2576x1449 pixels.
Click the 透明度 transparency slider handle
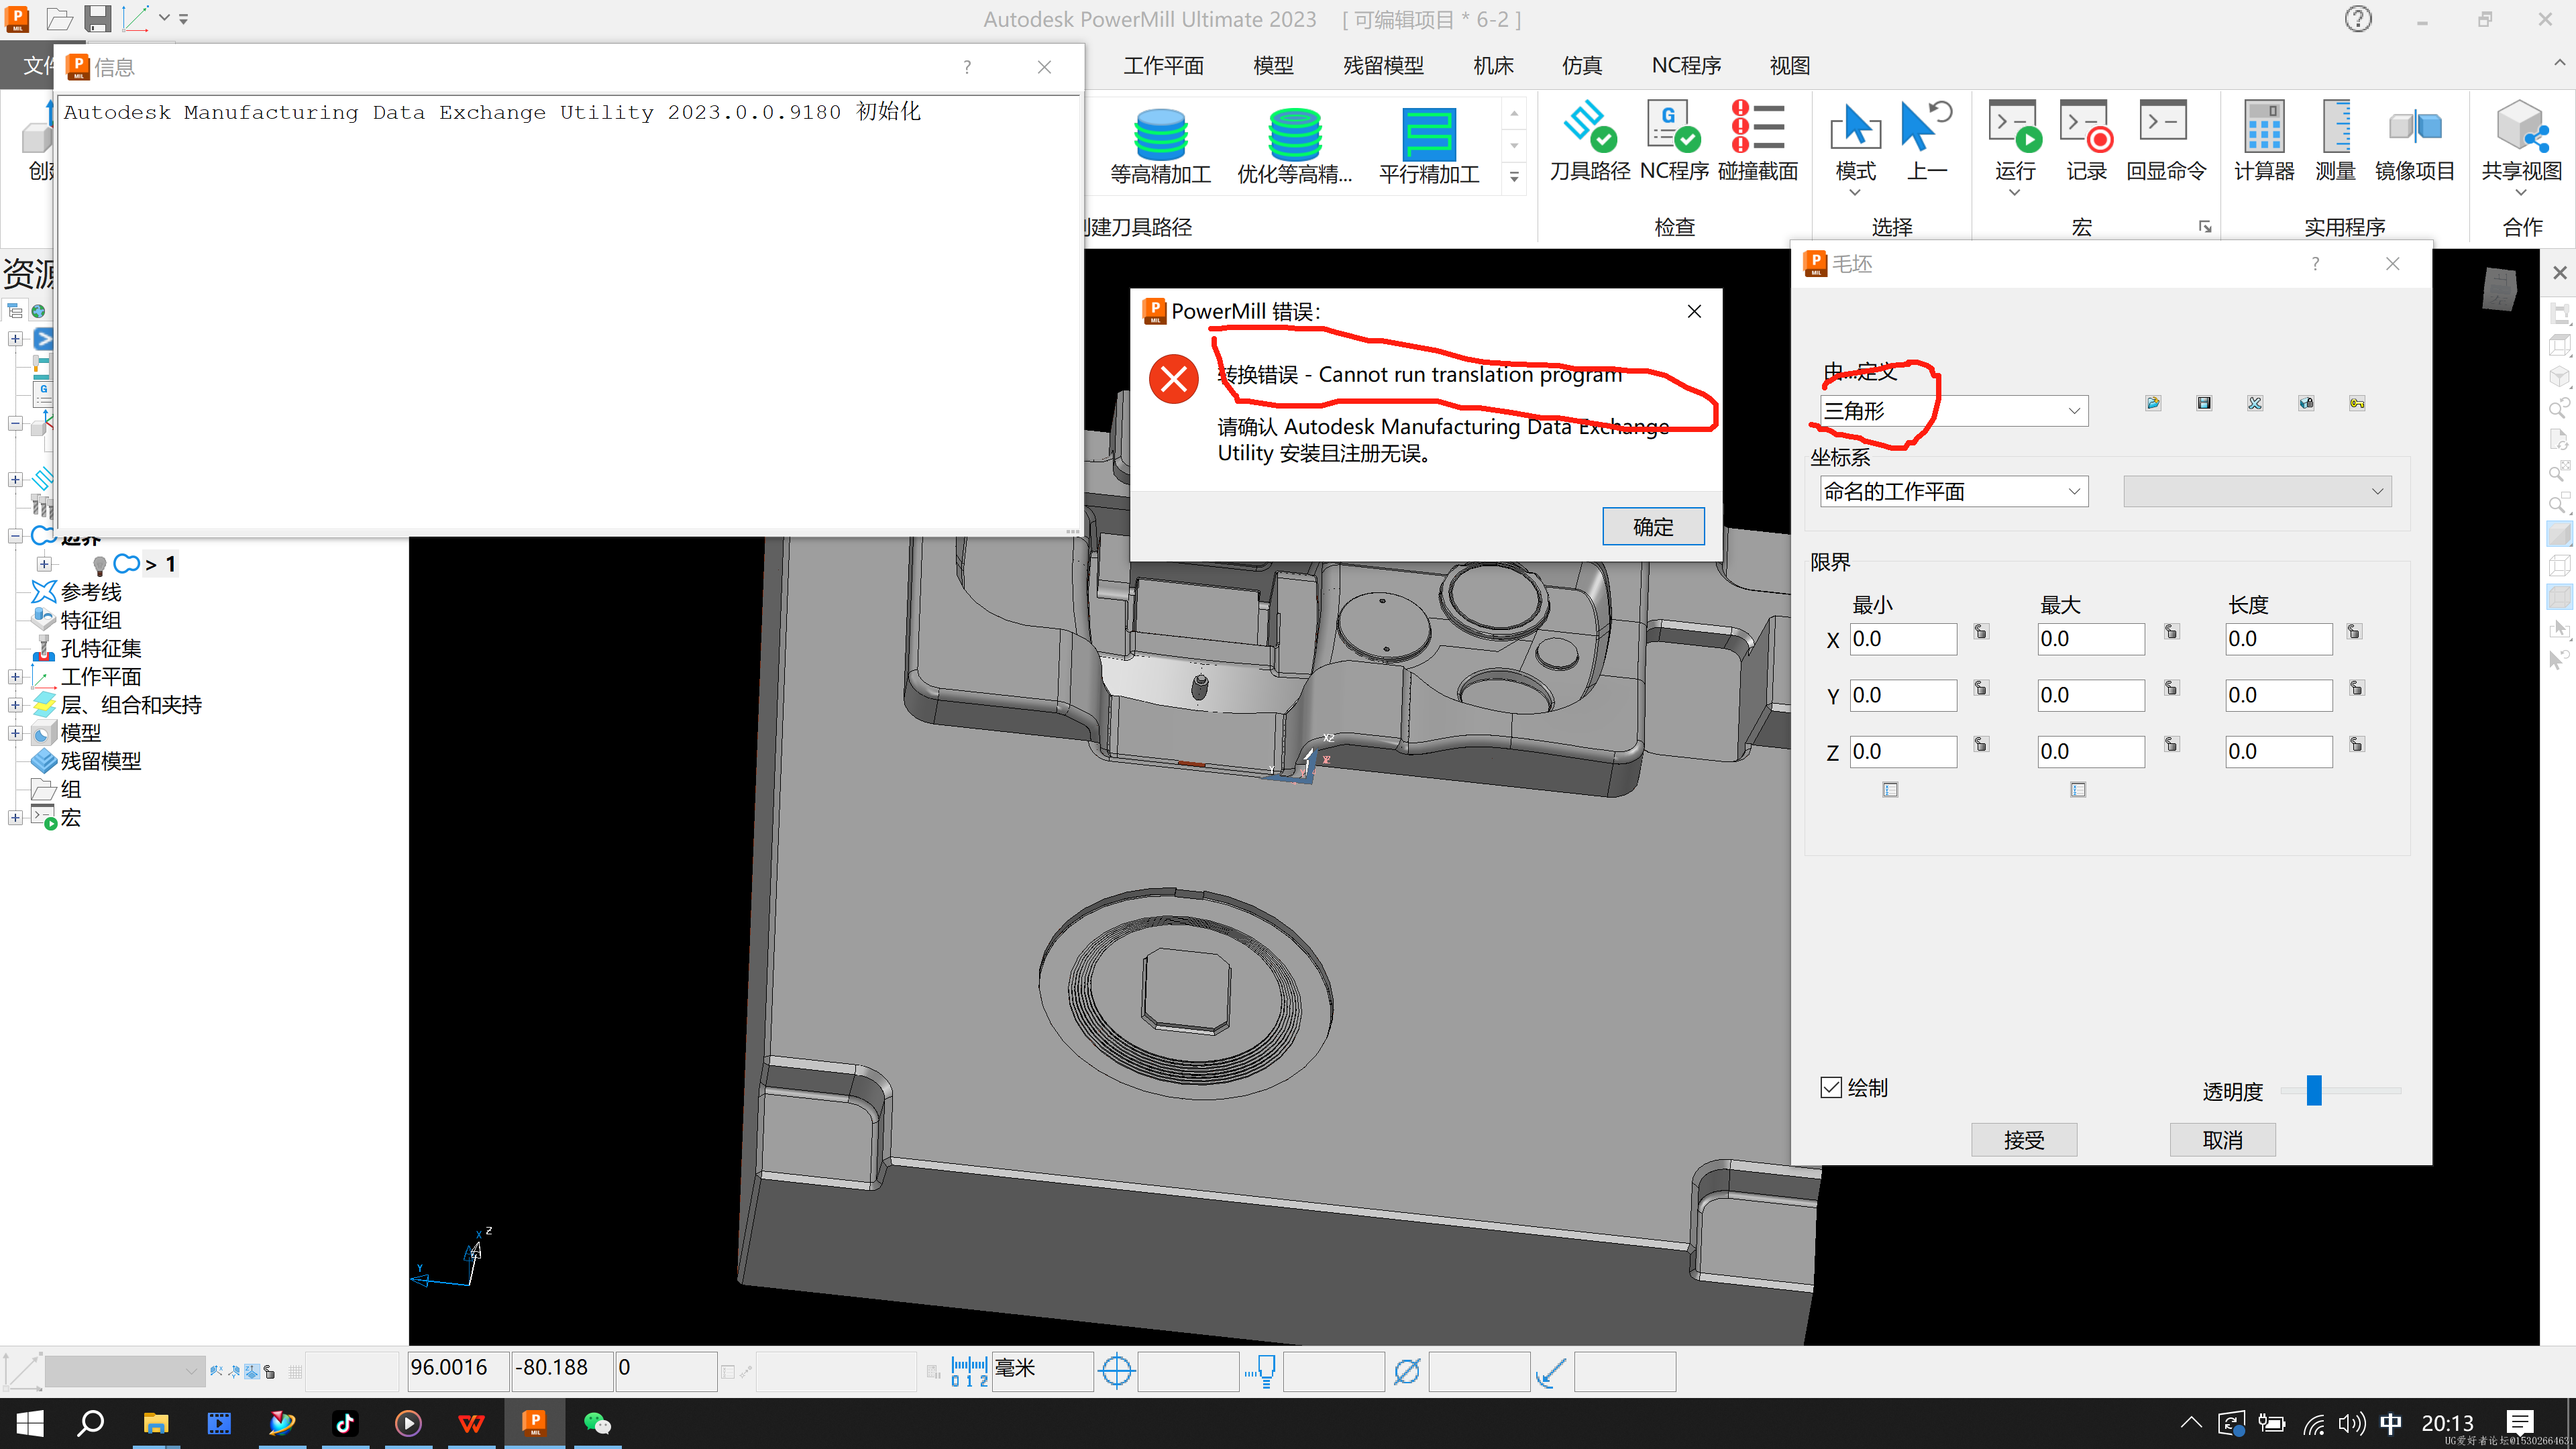2313,1090
